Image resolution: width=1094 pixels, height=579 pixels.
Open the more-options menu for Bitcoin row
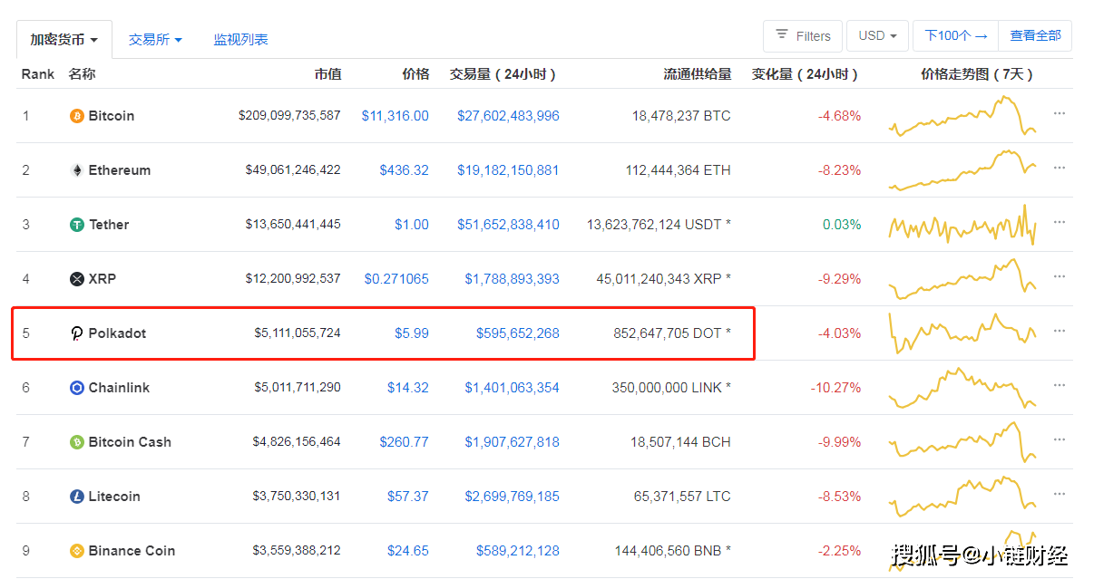1060,114
